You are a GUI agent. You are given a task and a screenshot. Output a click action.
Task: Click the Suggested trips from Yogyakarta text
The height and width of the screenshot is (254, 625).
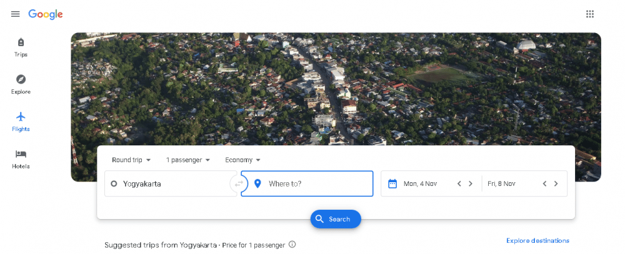pos(160,245)
